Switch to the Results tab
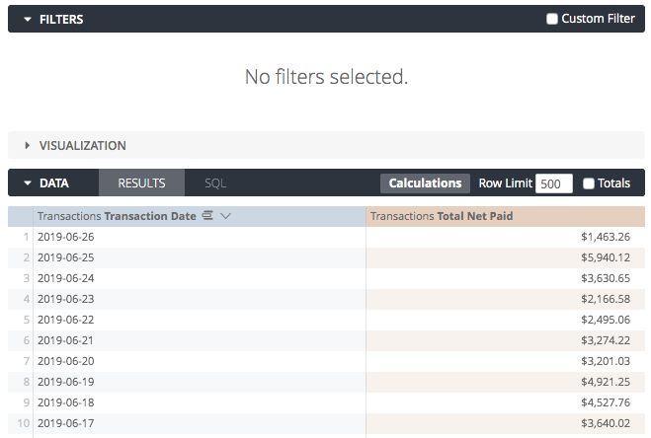651x438 pixels. click(141, 182)
